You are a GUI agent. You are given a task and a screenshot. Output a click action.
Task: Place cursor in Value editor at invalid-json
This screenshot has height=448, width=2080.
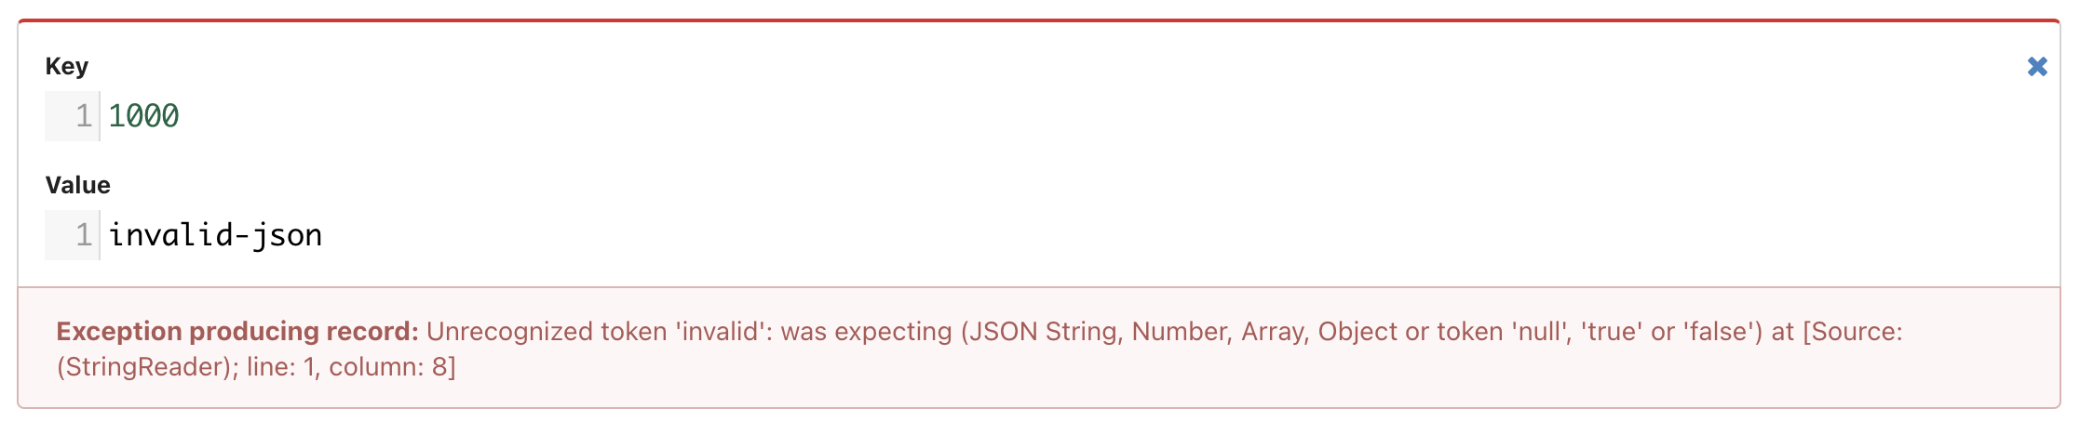215,235
